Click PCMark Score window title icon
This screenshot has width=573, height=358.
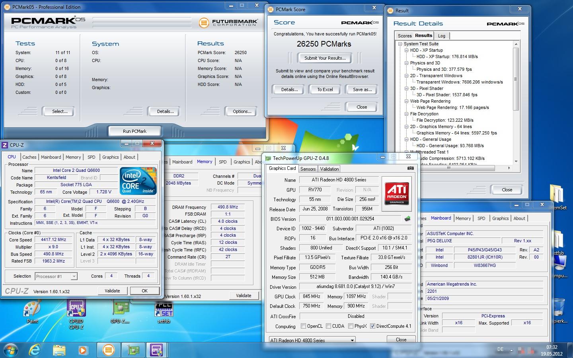(x=271, y=10)
